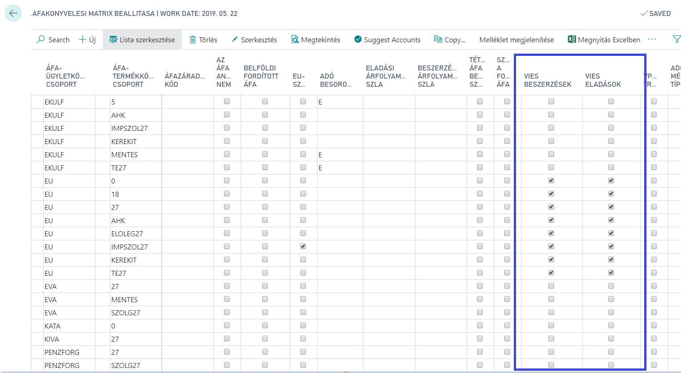Open ADÓ BESORO... column header
The height and width of the screenshot is (373, 681).
click(x=336, y=80)
